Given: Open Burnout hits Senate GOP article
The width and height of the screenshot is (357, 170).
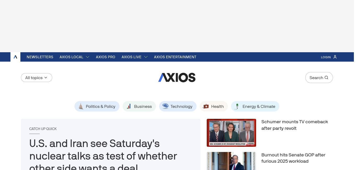Looking at the screenshot, I should pyautogui.click(x=293, y=158).
